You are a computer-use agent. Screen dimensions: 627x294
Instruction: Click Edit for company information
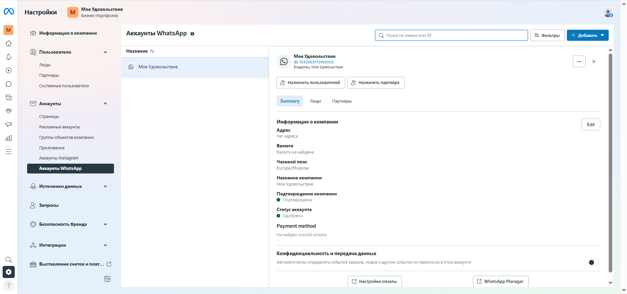pyautogui.click(x=590, y=124)
